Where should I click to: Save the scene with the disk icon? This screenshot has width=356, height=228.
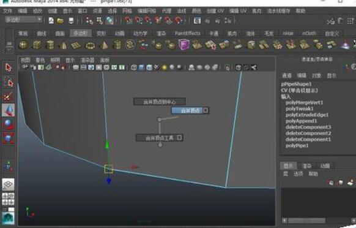point(71,21)
